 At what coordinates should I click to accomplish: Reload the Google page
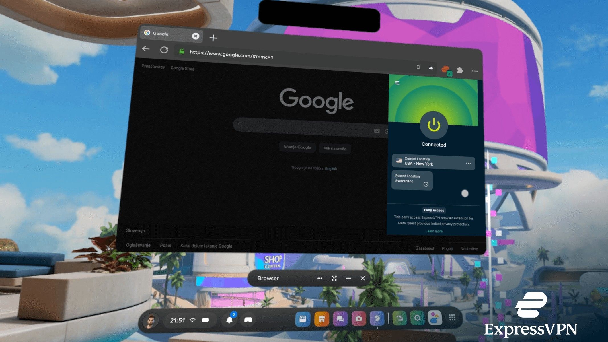pyautogui.click(x=165, y=50)
